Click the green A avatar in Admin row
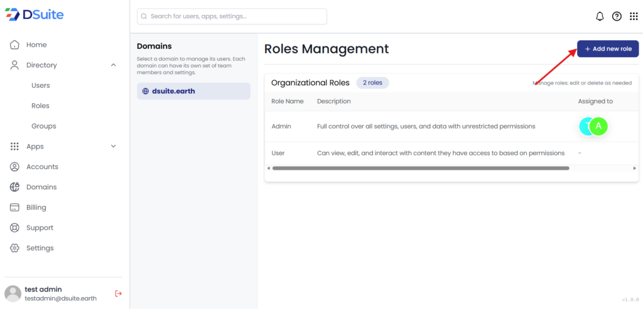The width and height of the screenshot is (643, 309). click(x=598, y=126)
